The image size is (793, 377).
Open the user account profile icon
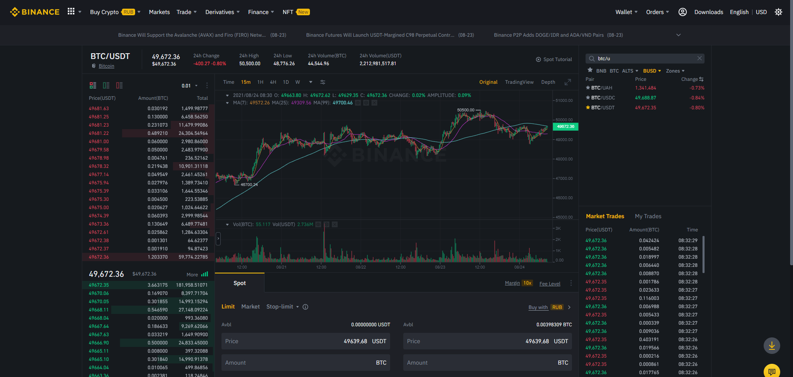point(683,12)
